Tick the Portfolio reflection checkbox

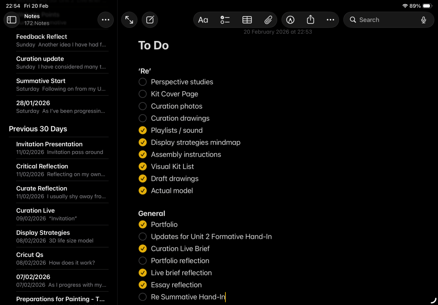[143, 261]
